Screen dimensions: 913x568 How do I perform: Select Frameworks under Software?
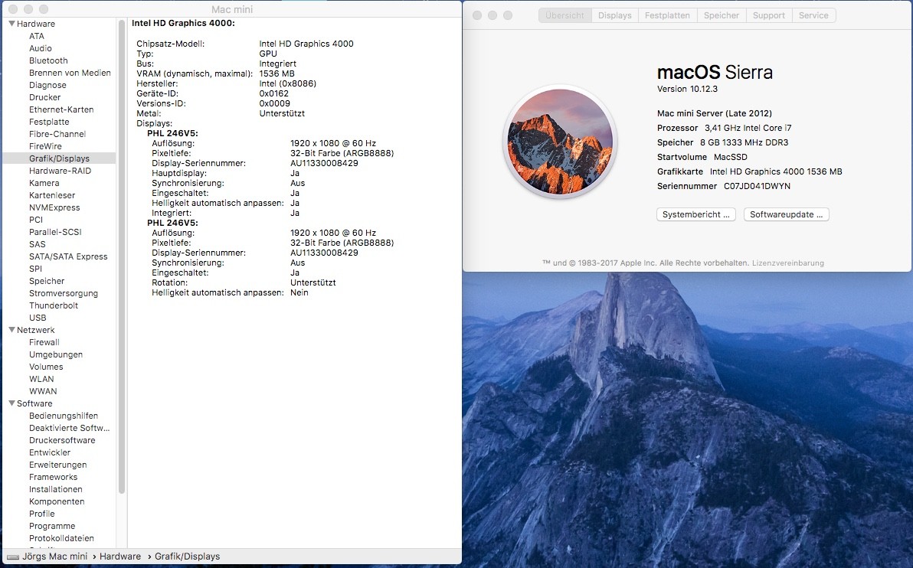53,477
